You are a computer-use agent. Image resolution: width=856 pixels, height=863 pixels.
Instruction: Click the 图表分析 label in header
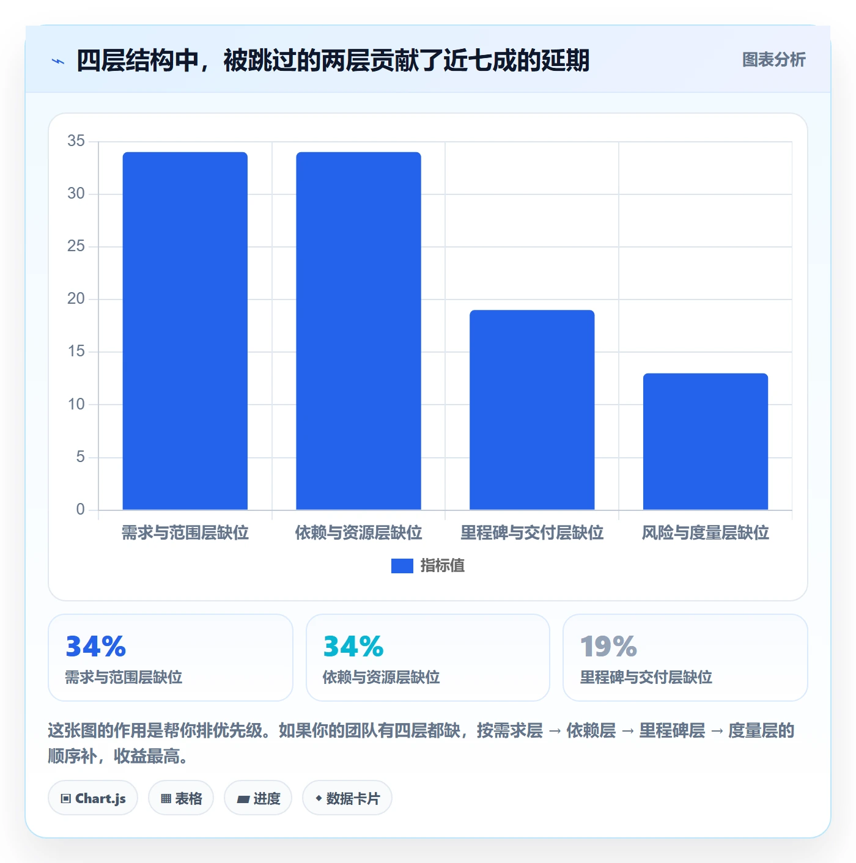(x=773, y=60)
